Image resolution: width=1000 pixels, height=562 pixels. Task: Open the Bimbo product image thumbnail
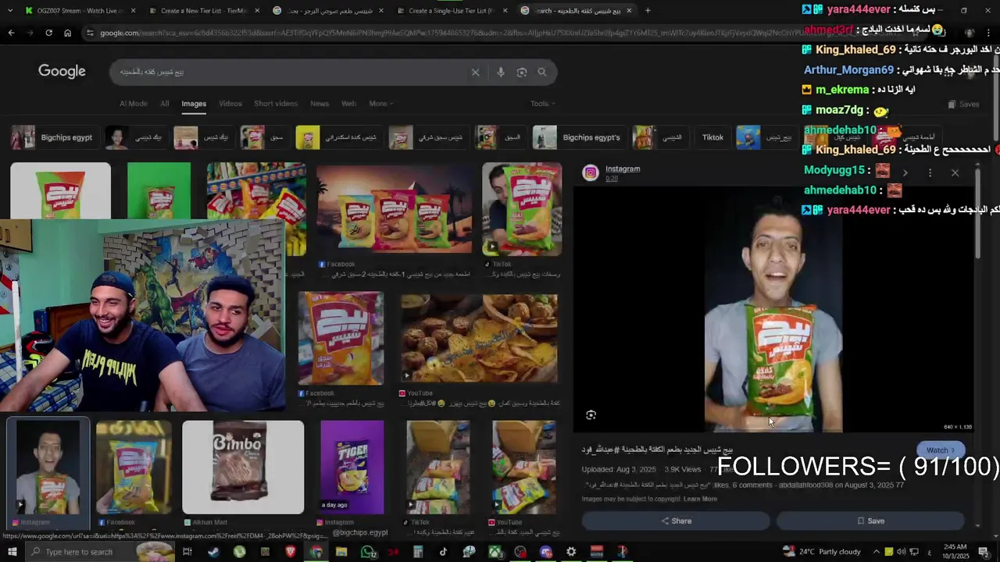pos(243,468)
